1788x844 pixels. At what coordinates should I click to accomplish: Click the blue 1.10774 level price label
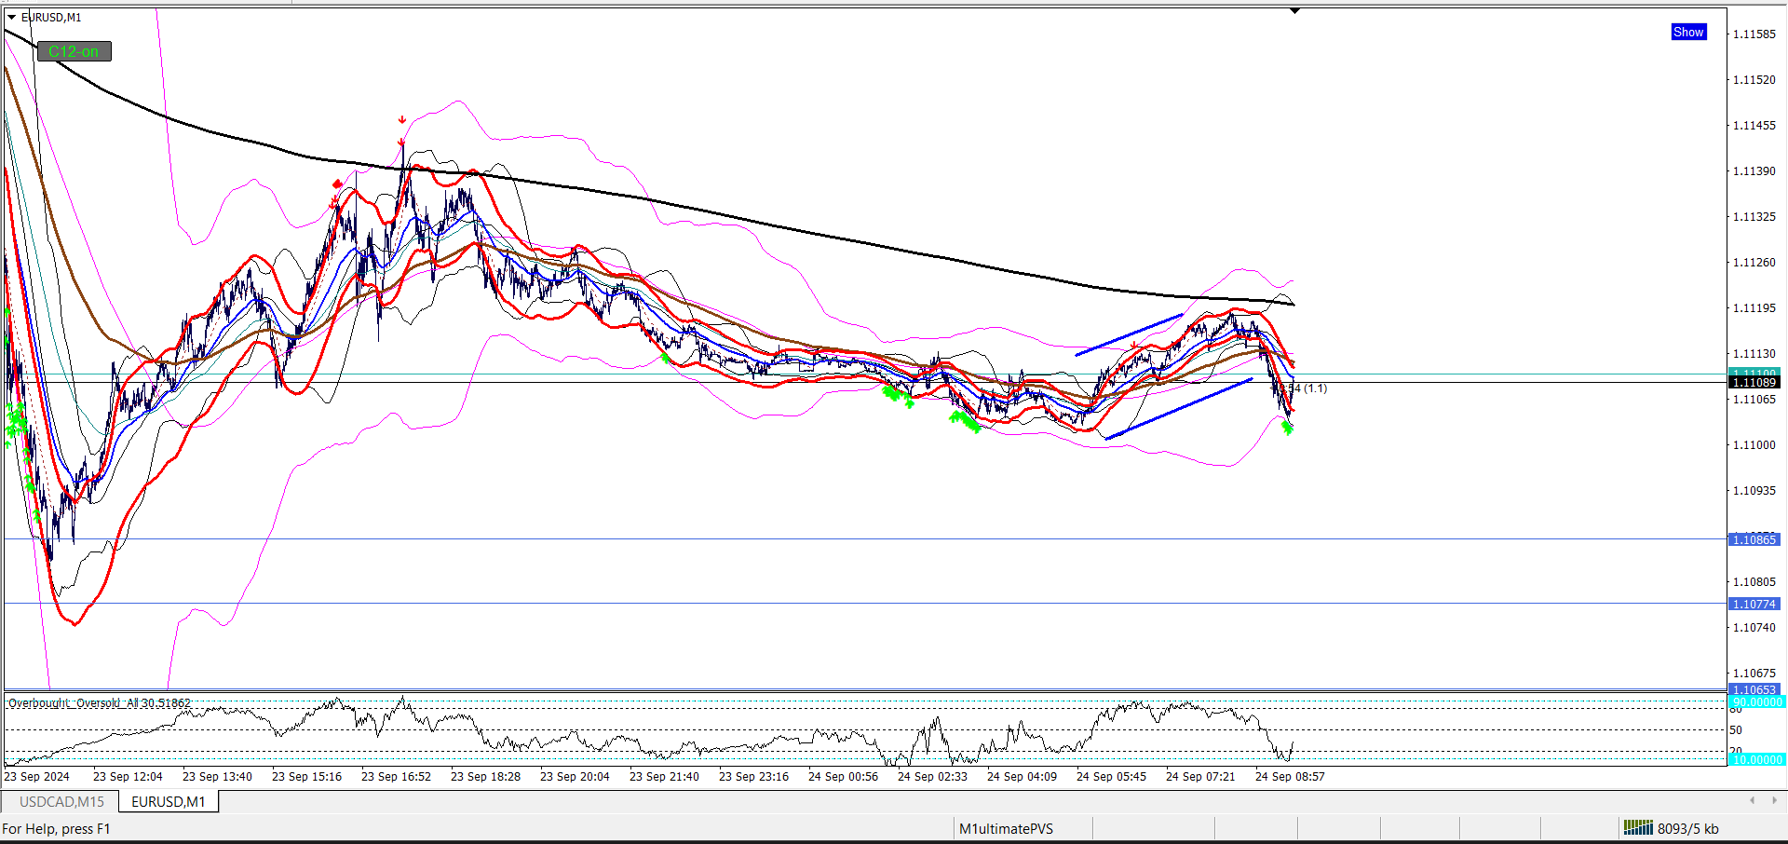pyautogui.click(x=1754, y=604)
